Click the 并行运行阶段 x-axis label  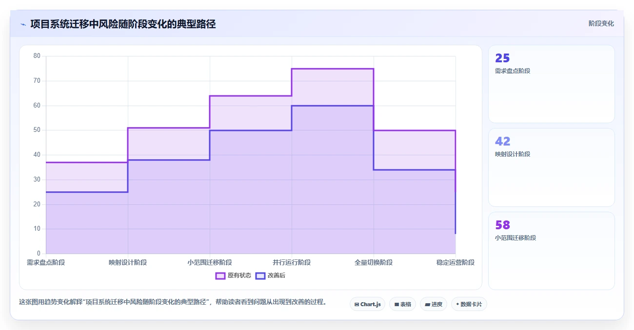[292, 262]
